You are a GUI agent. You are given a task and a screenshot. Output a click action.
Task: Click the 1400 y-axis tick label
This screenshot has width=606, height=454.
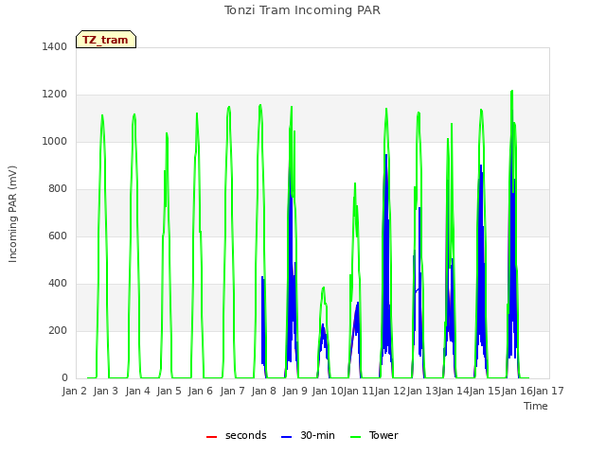(x=55, y=46)
